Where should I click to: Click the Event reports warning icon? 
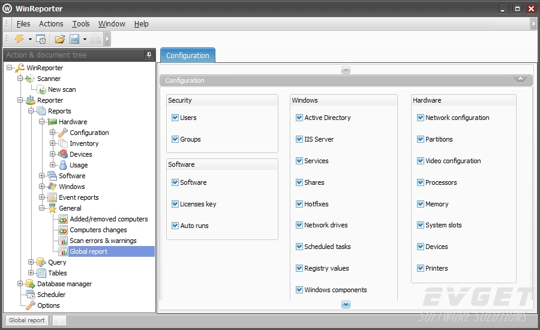point(52,197)
